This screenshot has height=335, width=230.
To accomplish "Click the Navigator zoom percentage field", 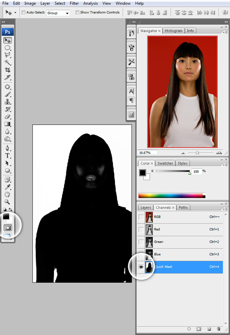I will pos(147,153).
